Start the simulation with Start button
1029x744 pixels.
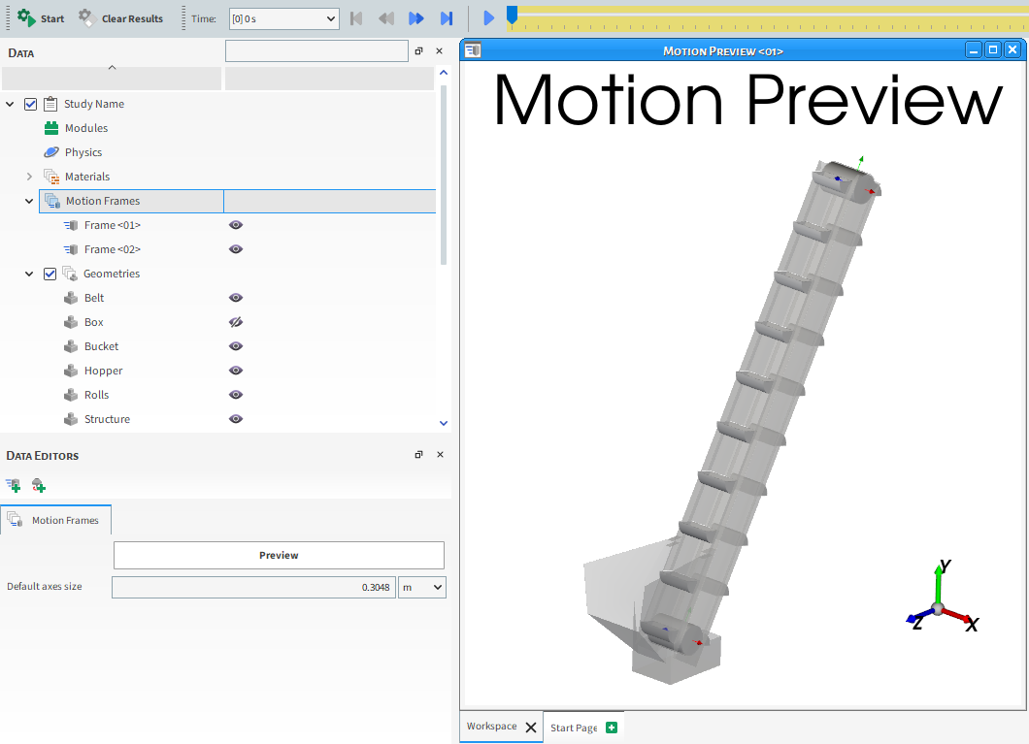click(x=41, y=18)
